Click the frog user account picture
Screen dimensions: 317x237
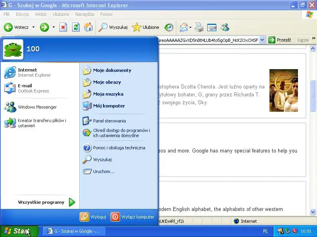[x=13, y=49]
